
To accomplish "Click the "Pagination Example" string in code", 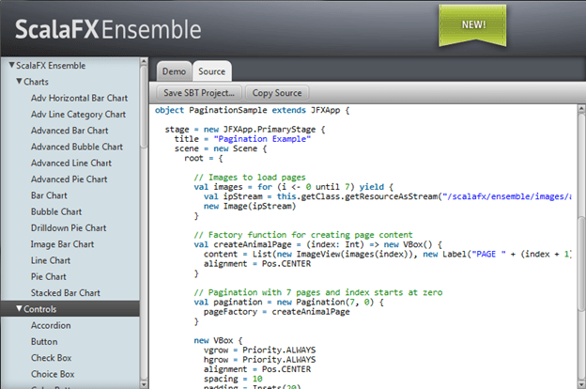I will pos(262,139).
